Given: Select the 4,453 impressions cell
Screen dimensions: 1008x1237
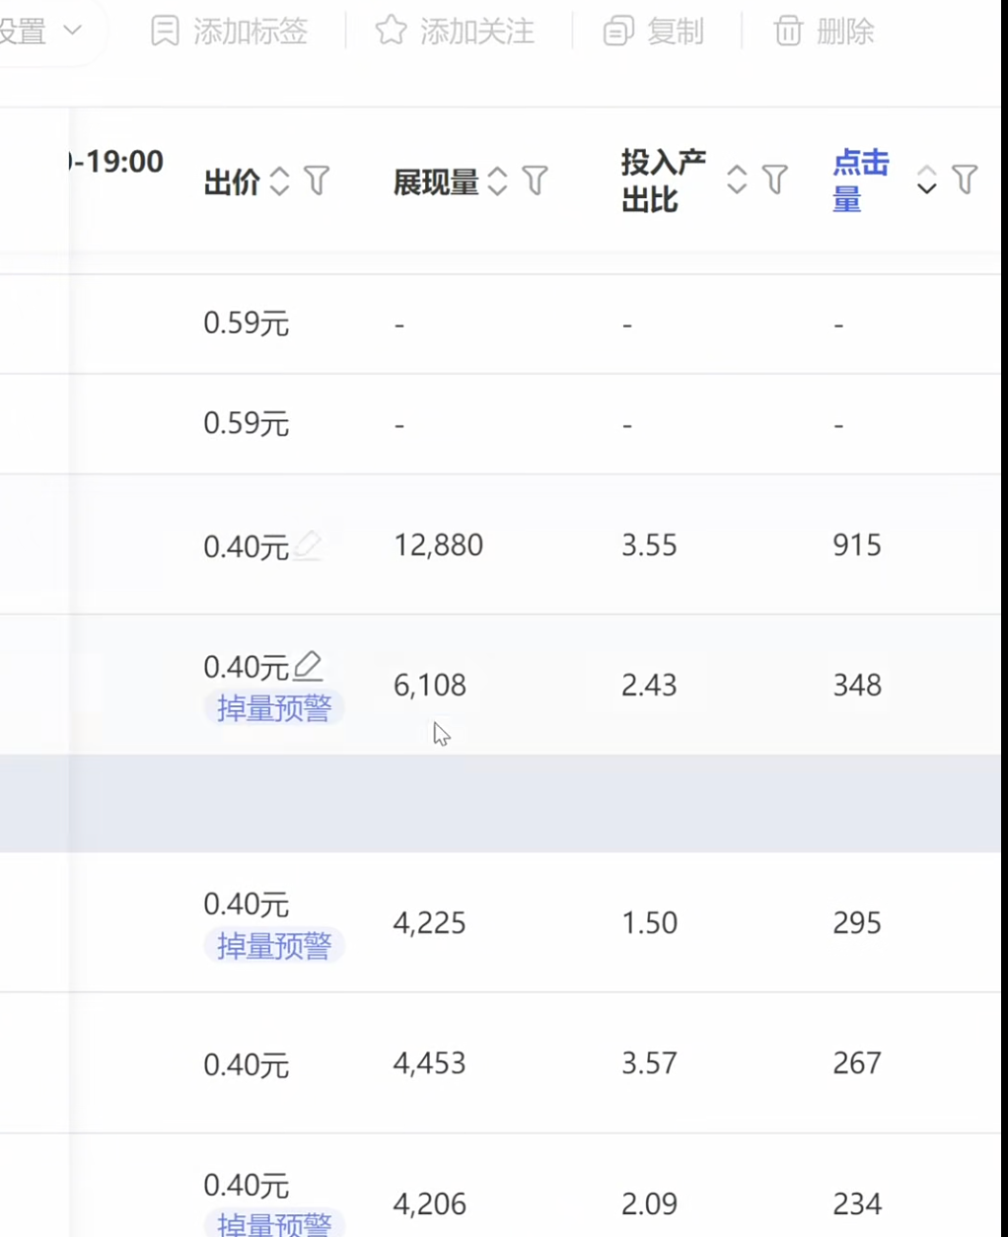Looking at the screenshot, I should (x=430, y=1063).
